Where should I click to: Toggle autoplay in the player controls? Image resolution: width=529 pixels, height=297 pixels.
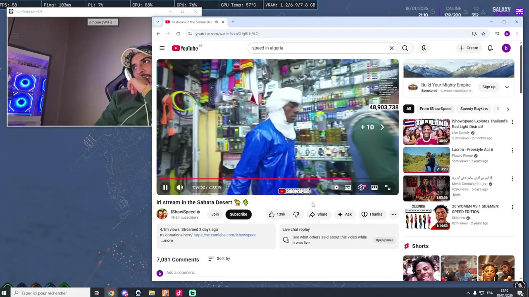pyautogui.click(x=336, y=187)
